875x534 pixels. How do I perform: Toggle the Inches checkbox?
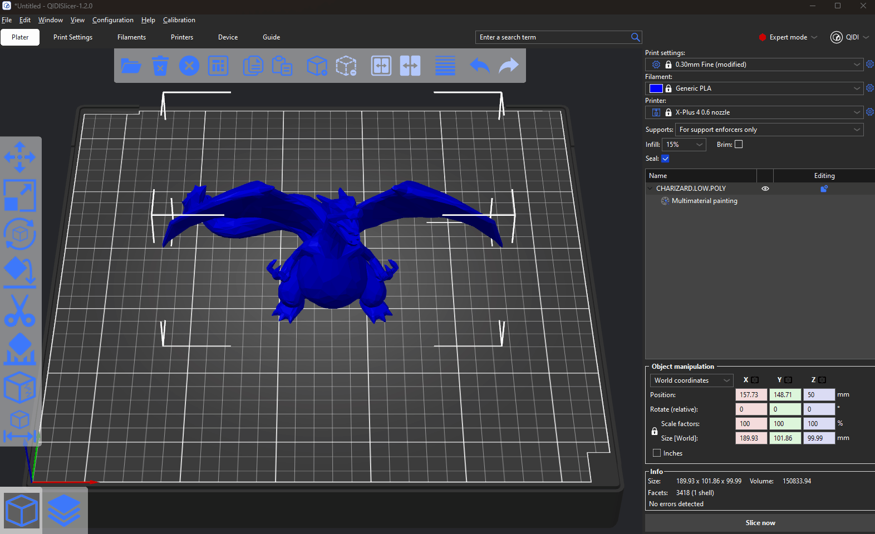click(657, 453)
